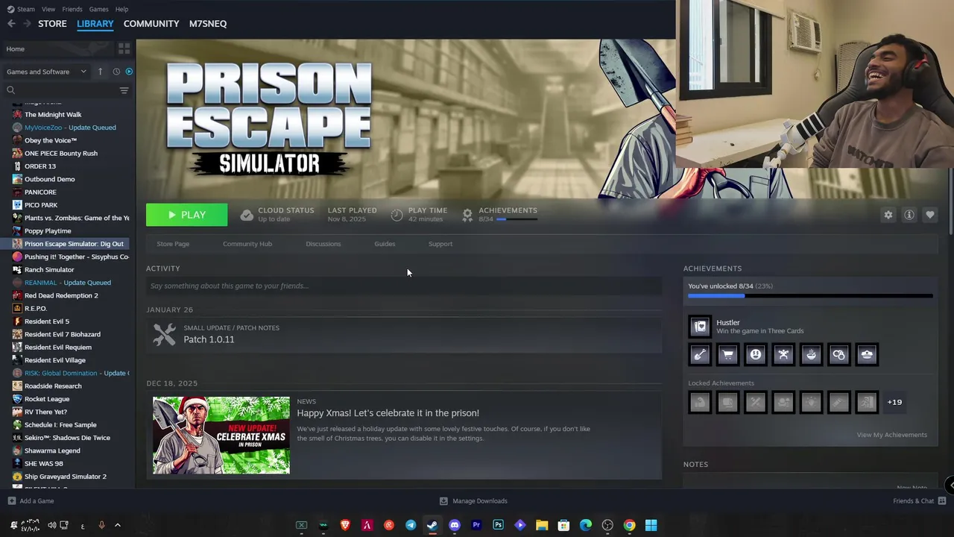The image size is (954, 537).
Task: Click the +19 locked achievements tile
Action: pyautogui.click(x=894, y=402)
